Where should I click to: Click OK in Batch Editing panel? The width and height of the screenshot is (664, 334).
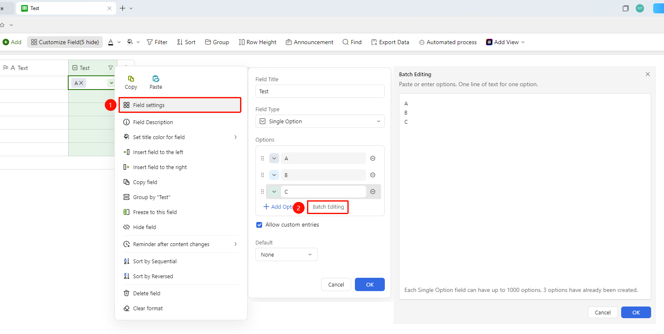[636, 312]
